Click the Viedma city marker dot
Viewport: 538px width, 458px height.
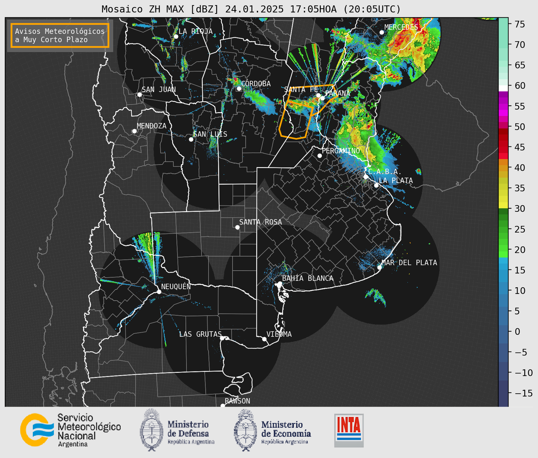coord(264,339)
